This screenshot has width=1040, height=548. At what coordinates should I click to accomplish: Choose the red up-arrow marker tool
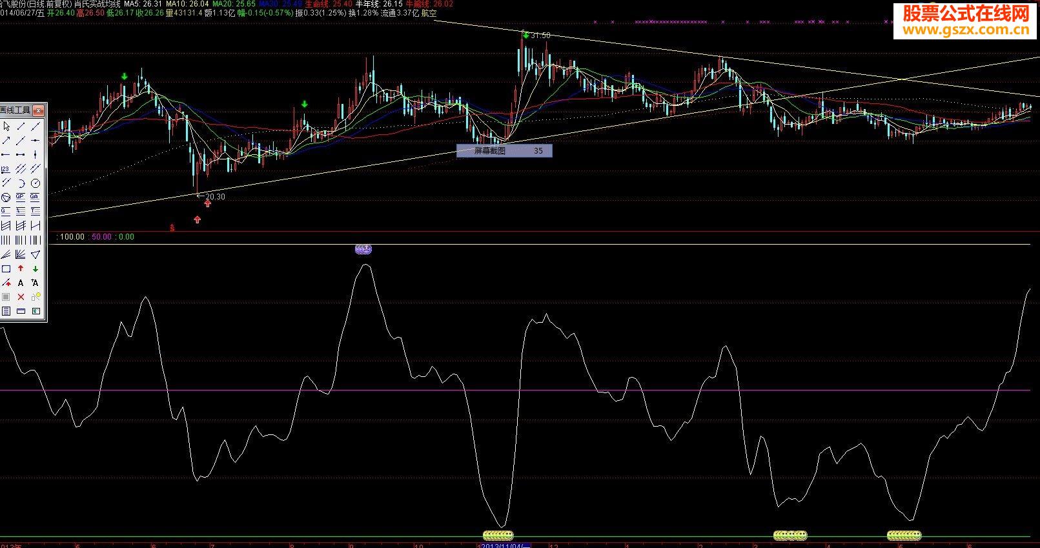[21, 269]
